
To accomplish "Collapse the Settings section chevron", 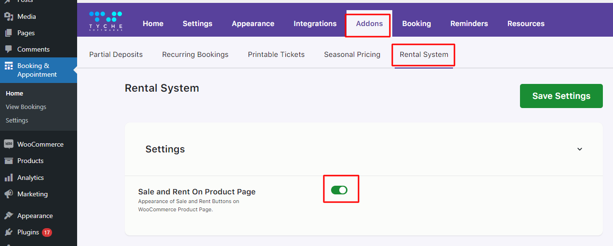I will click(x=580, y=149).
